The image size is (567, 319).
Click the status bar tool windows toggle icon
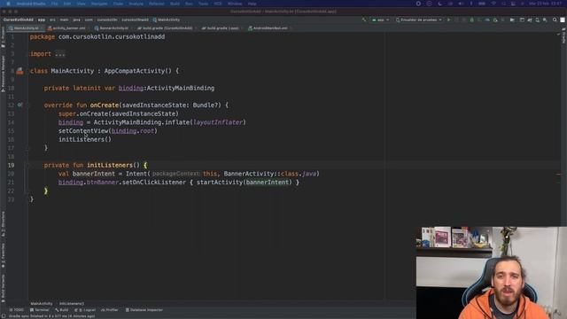[x=4, y=316]
